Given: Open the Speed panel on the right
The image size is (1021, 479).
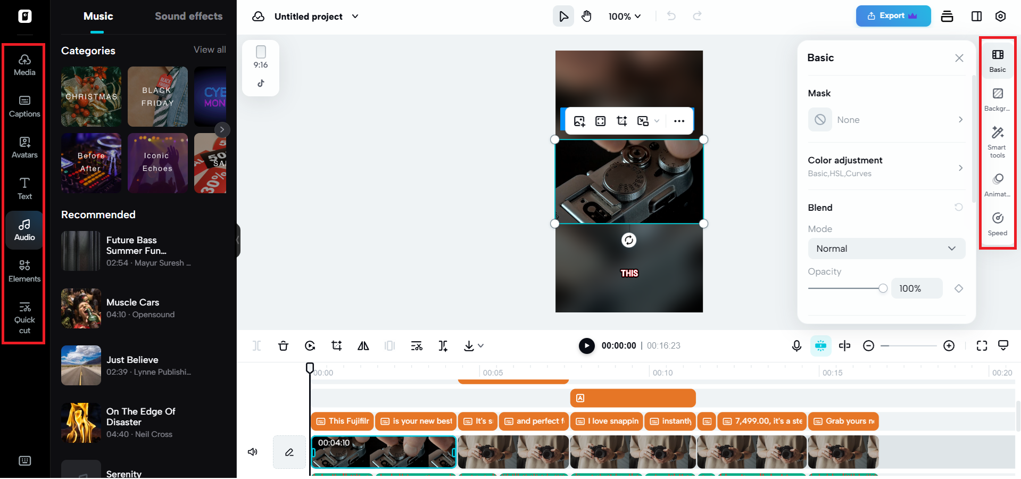Looking at the screenshot, I should pos(997,223).
